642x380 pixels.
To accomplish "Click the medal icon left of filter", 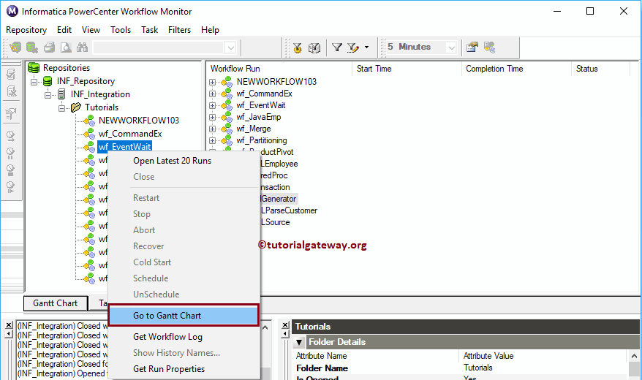I will pos(298,47).
